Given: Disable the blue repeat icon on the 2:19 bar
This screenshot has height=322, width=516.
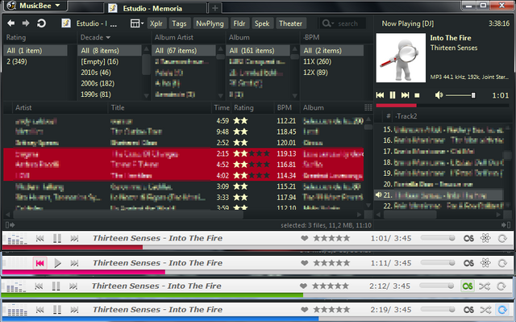Looking at the screenshot, I should coord(502,310).
